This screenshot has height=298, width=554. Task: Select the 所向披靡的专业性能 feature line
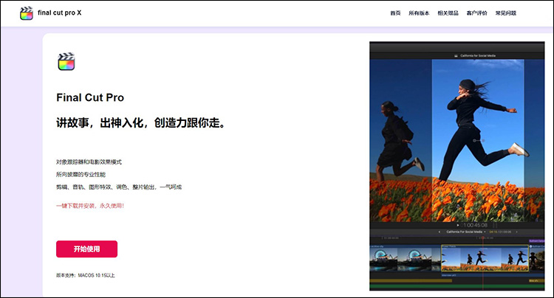(81, 174)
